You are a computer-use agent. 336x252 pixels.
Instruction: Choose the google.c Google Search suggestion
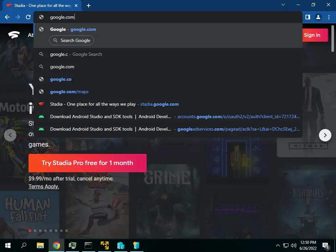[168, 54]
